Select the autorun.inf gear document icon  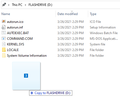pyautogui.click(x=4, y=27)
